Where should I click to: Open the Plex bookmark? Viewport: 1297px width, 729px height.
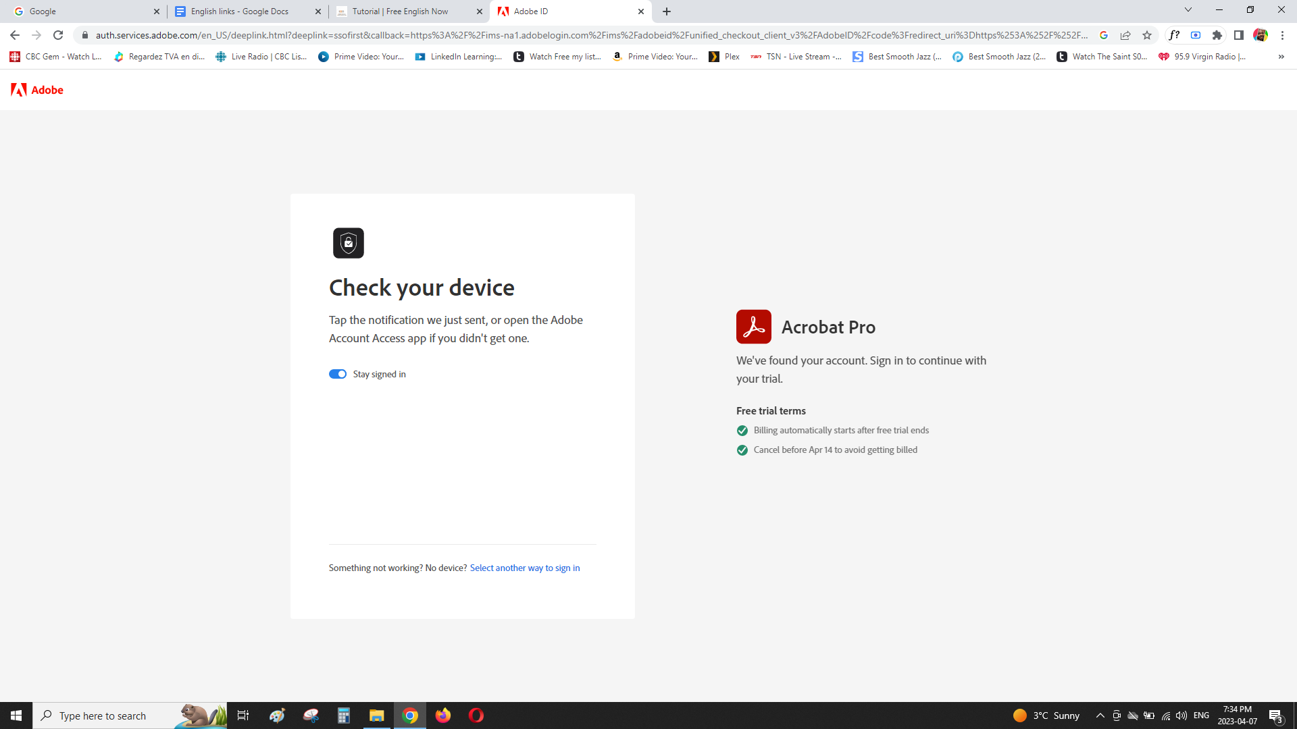click(x=724, y=57)
